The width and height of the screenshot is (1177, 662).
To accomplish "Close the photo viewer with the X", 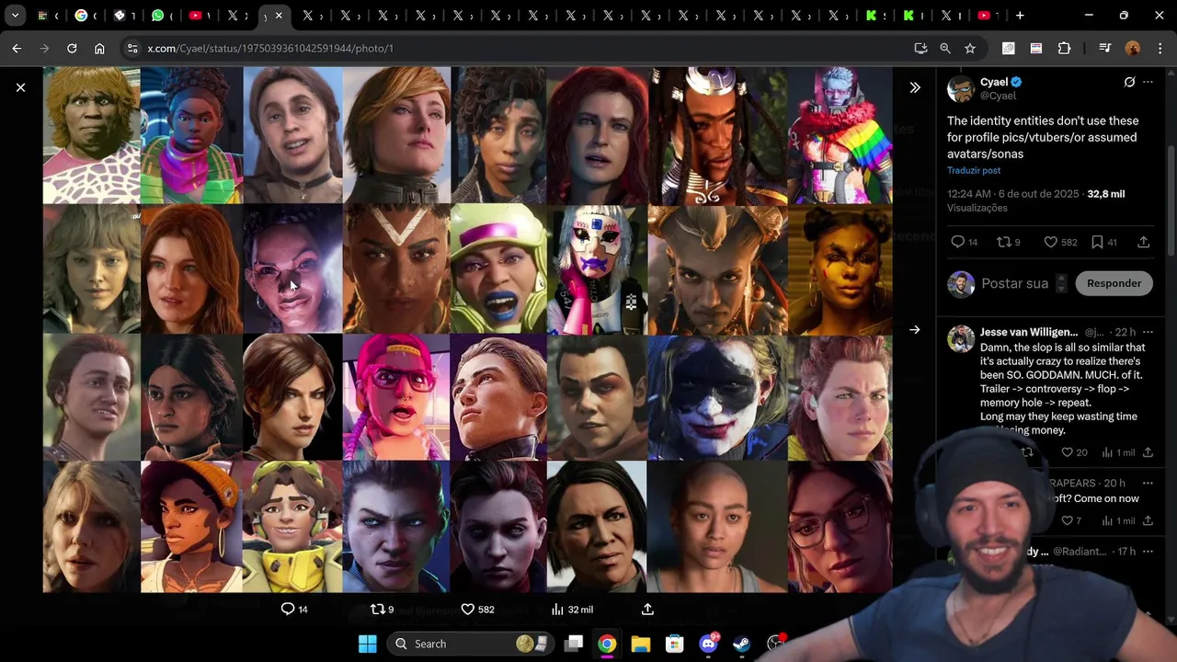I will (20, 87).
